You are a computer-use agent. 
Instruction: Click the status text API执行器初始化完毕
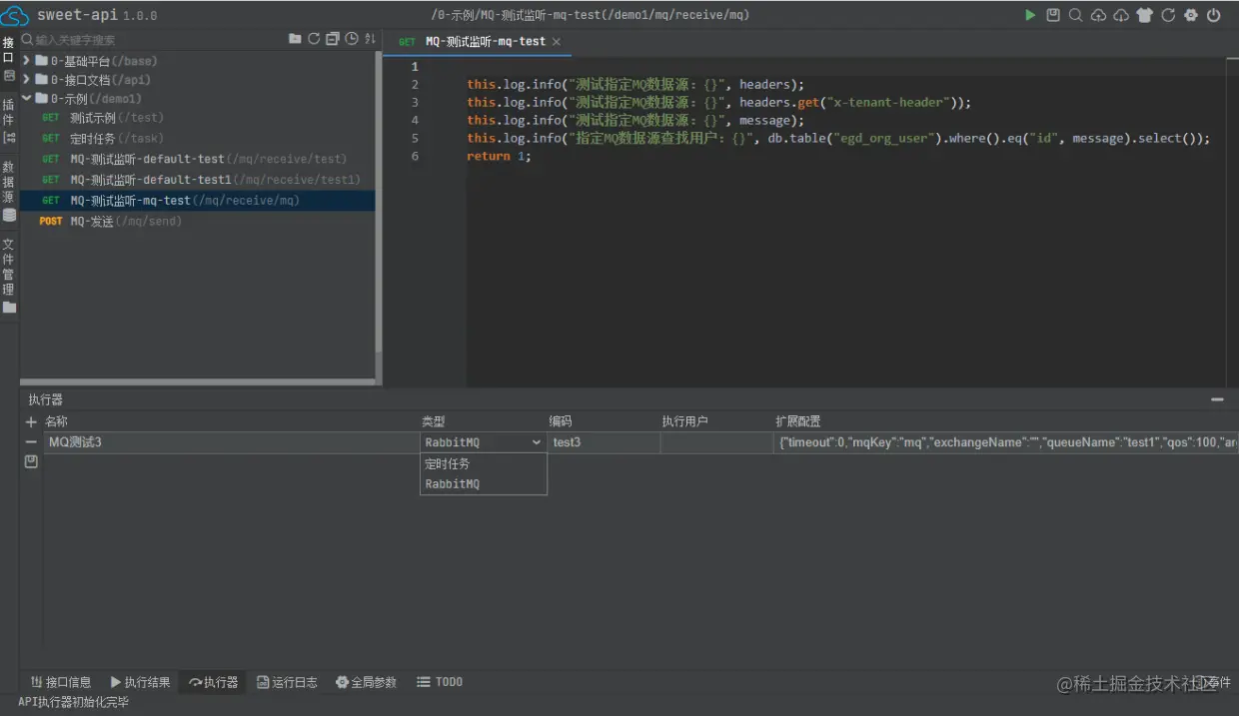pos(73,703)
